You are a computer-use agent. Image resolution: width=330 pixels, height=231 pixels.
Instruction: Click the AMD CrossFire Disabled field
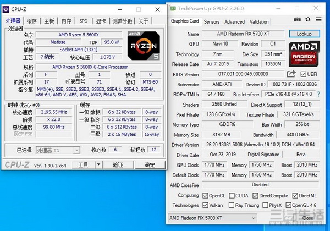(x=260, y=185)
